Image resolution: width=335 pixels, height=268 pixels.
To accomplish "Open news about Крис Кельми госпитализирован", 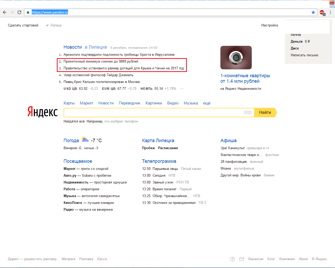I will pos(102,82).
